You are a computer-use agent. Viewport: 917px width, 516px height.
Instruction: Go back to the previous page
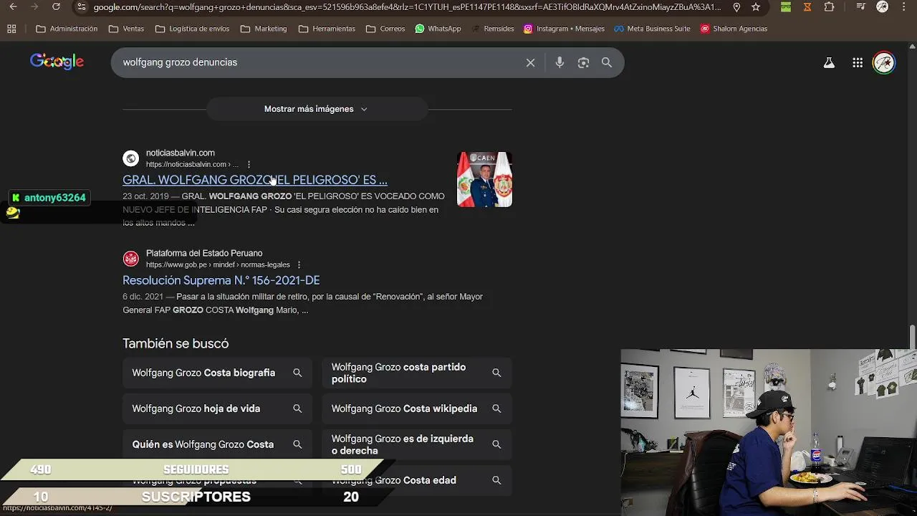click(x=13, y=7)
